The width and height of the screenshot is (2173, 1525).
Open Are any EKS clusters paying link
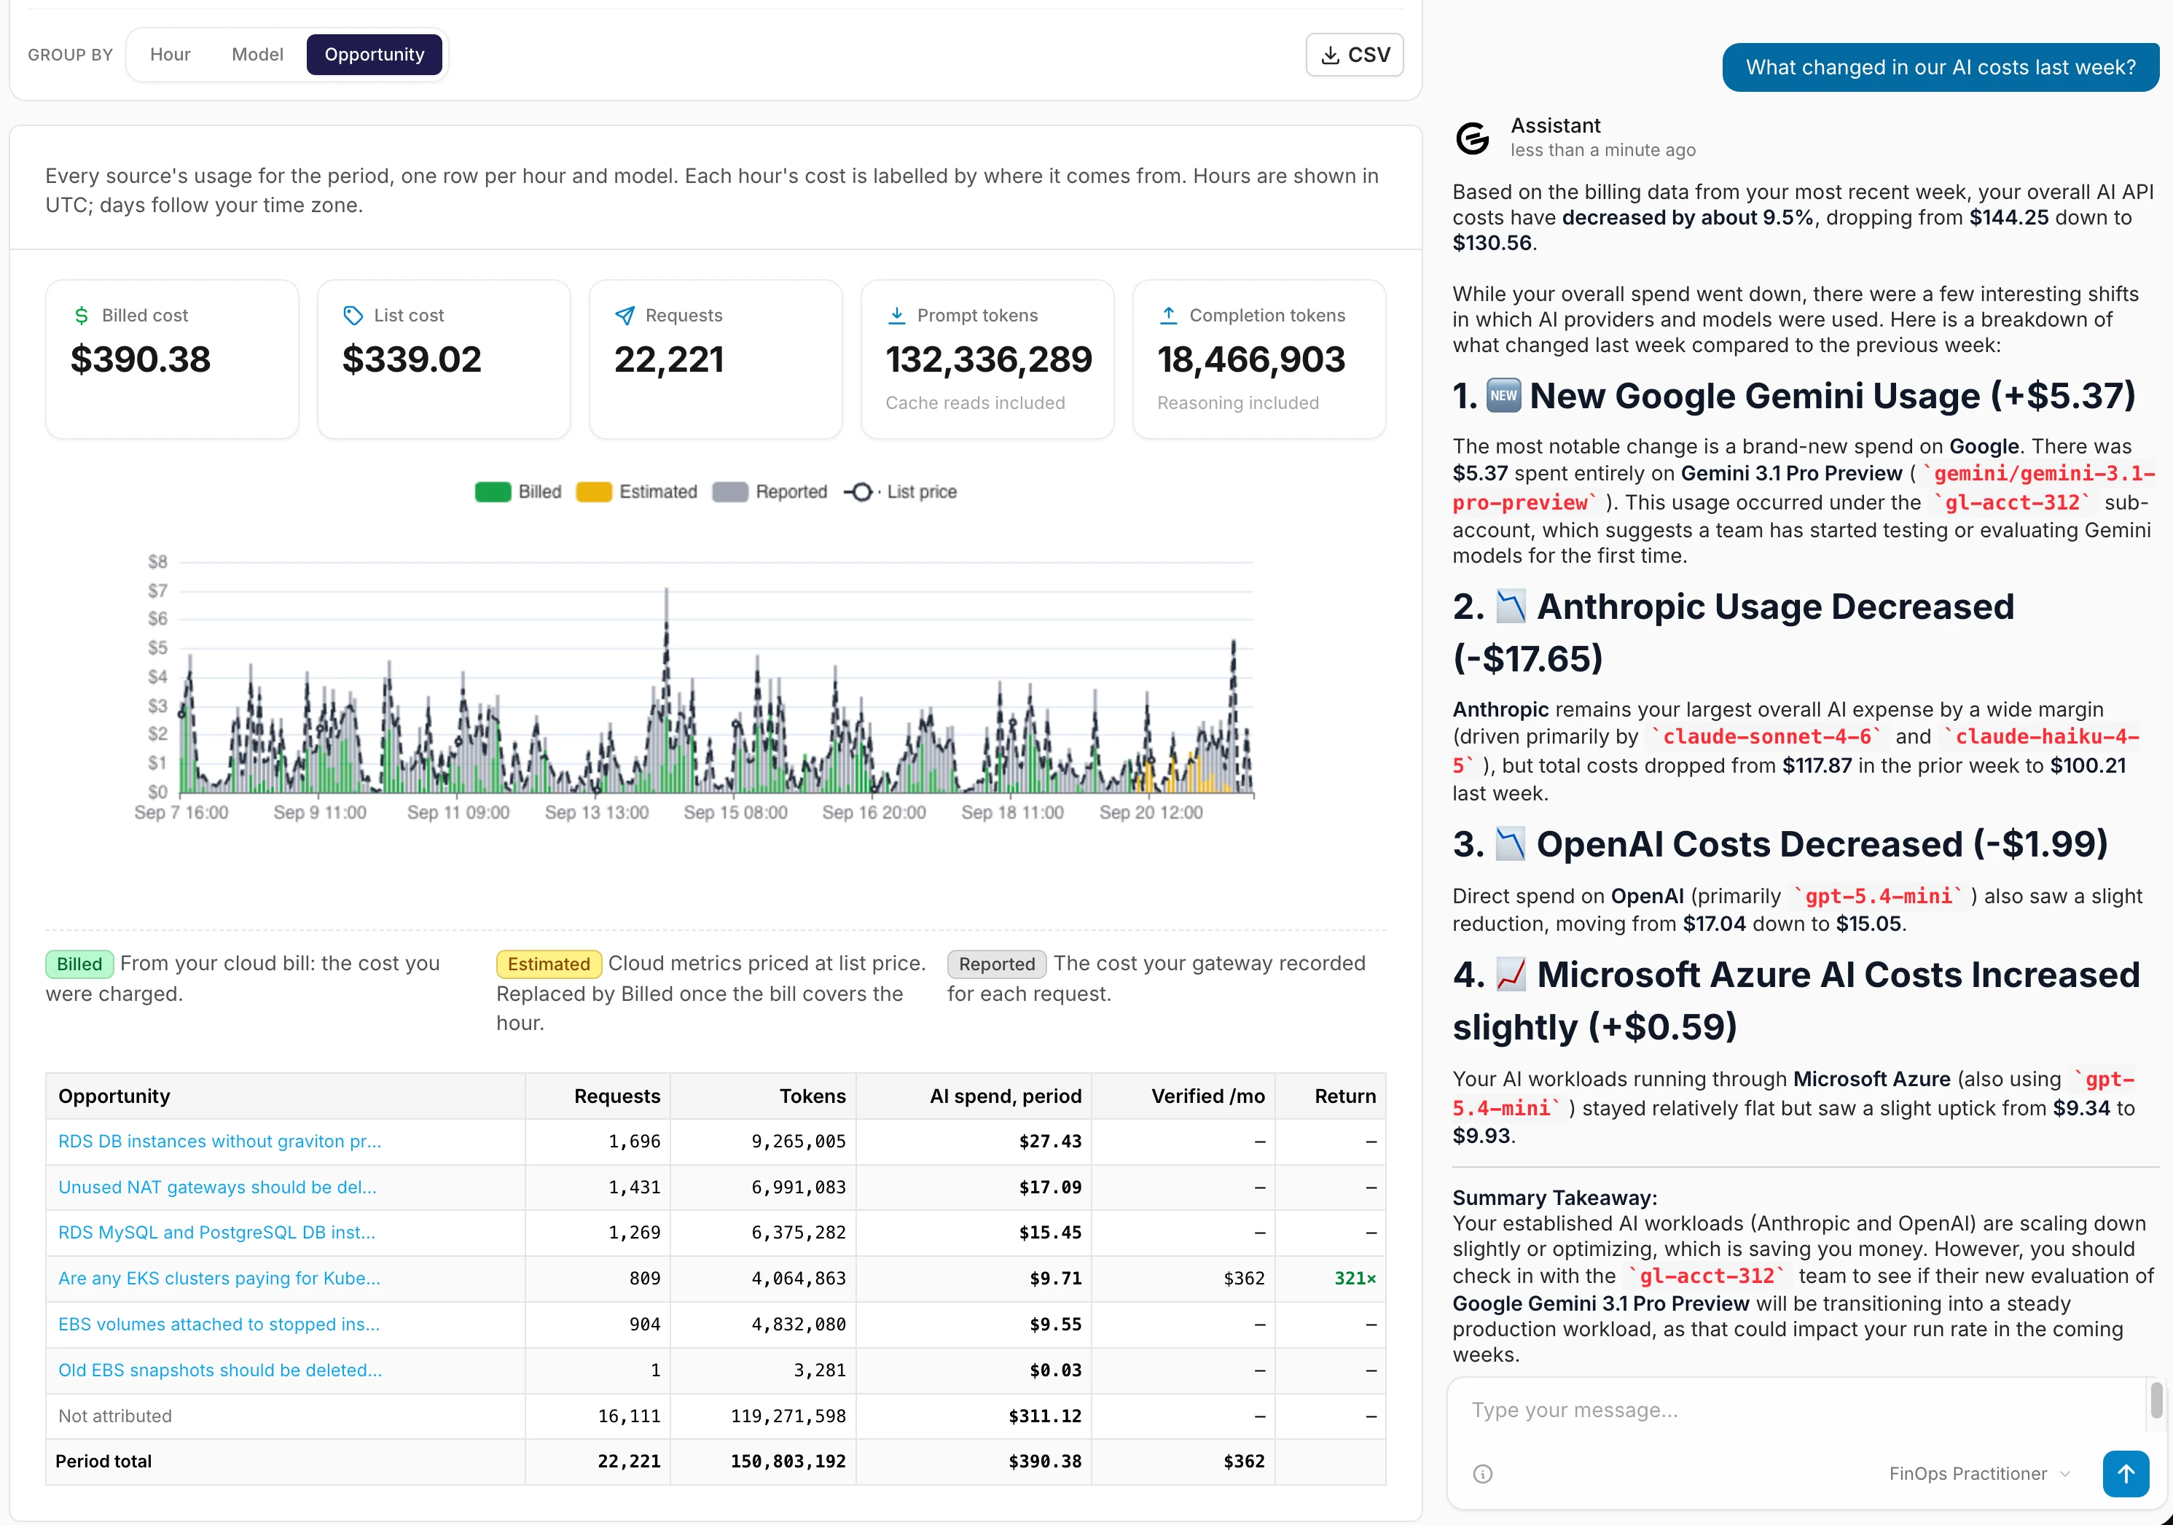click(219, 1278)
